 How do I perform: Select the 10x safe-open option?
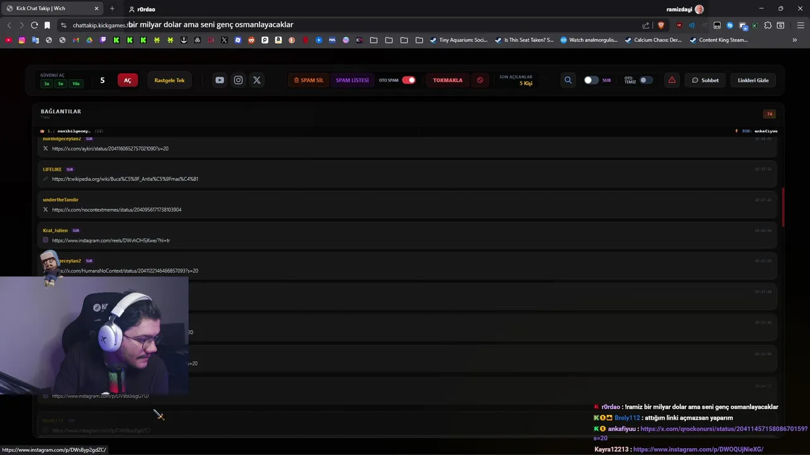76,83
